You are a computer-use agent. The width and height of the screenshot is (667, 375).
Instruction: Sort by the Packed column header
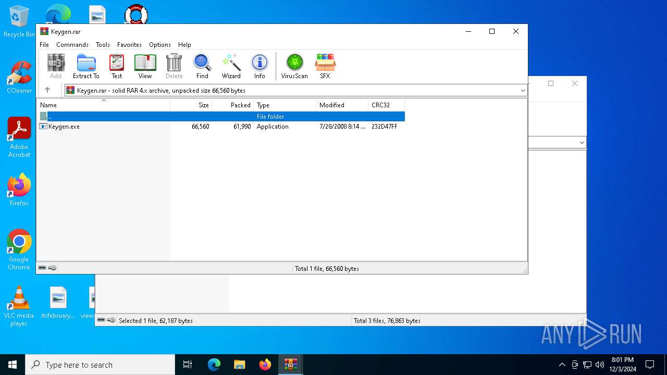[233, 105]
